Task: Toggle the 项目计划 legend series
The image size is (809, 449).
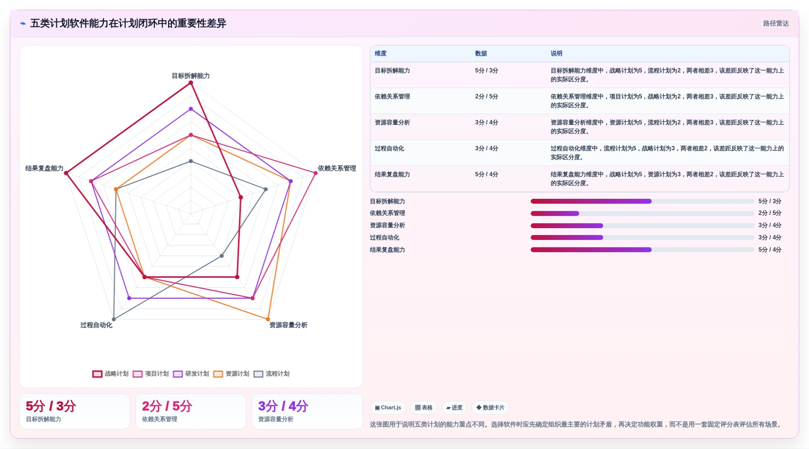Action: tap(150, 374)
